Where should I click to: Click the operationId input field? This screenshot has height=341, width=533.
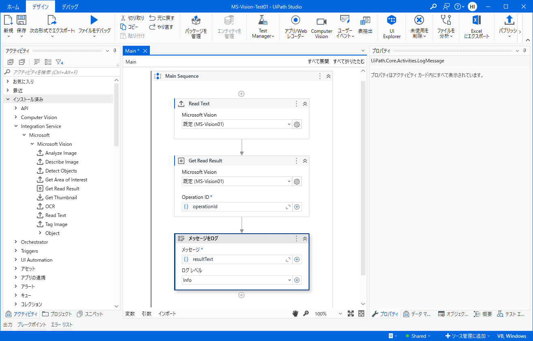(x=237, y=207)
